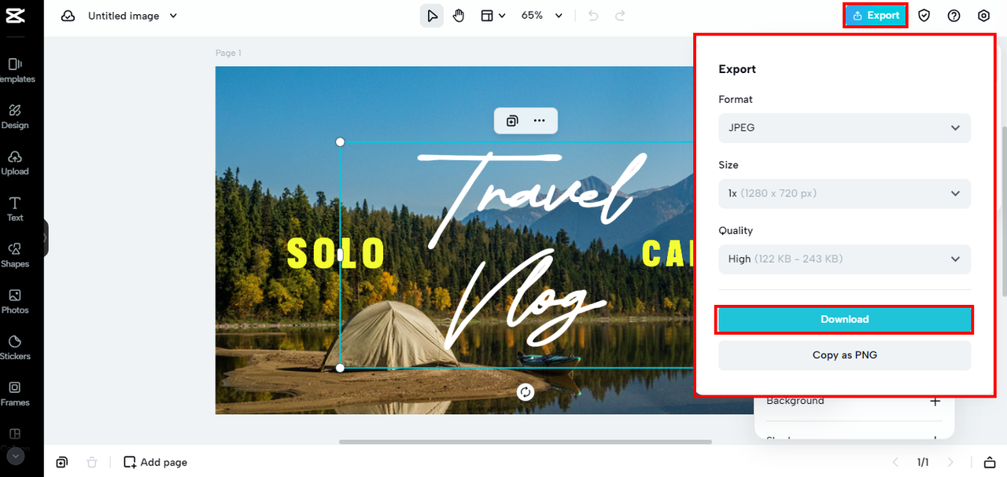This screenshot has width=1007, height=477.
Task: Add a Background with plus icon
Action: click(935, 402)
